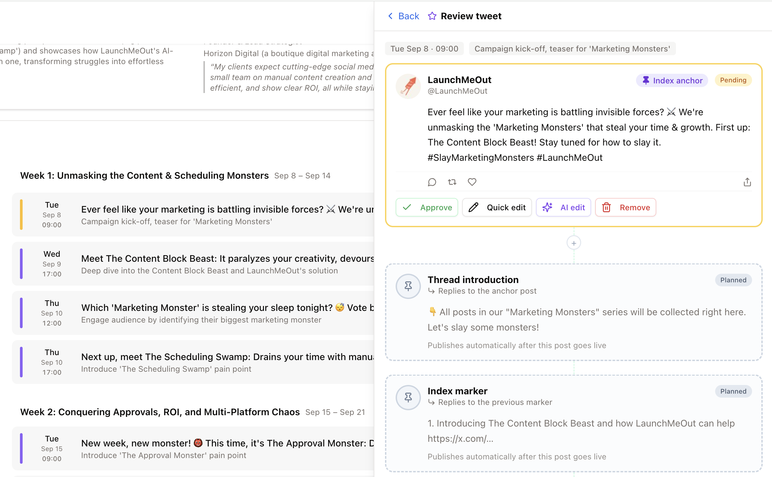This screenshot has width=772, height=477.
Task: Go back using the Back link
Action: coord(404,16)
